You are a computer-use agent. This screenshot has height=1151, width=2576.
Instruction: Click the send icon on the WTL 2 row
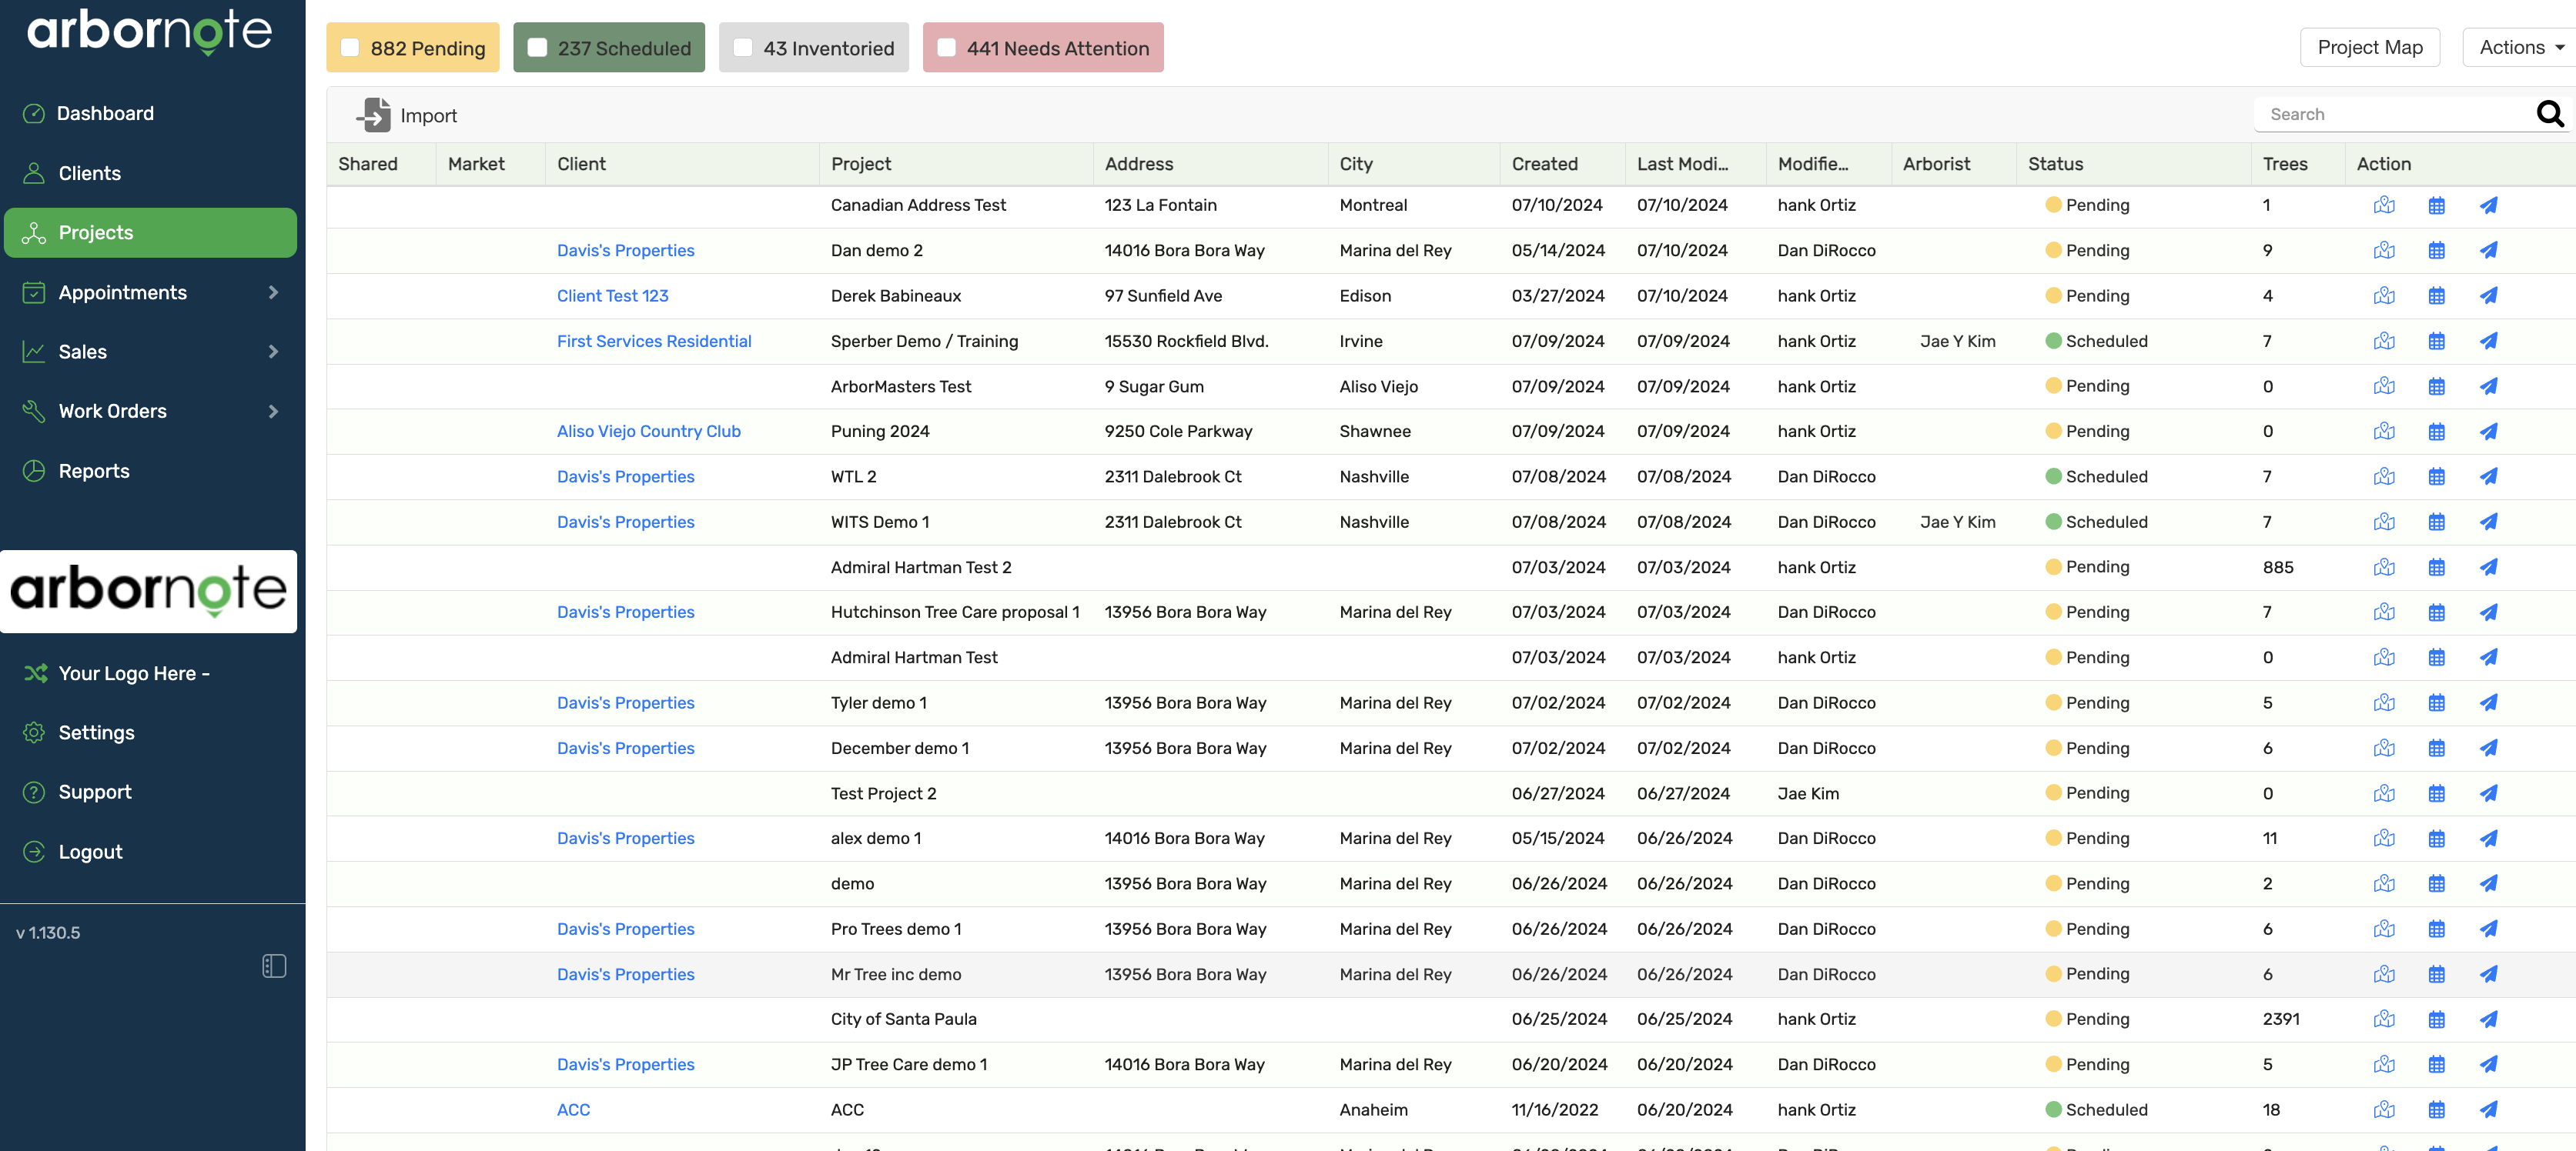[x=2489, y=476]
